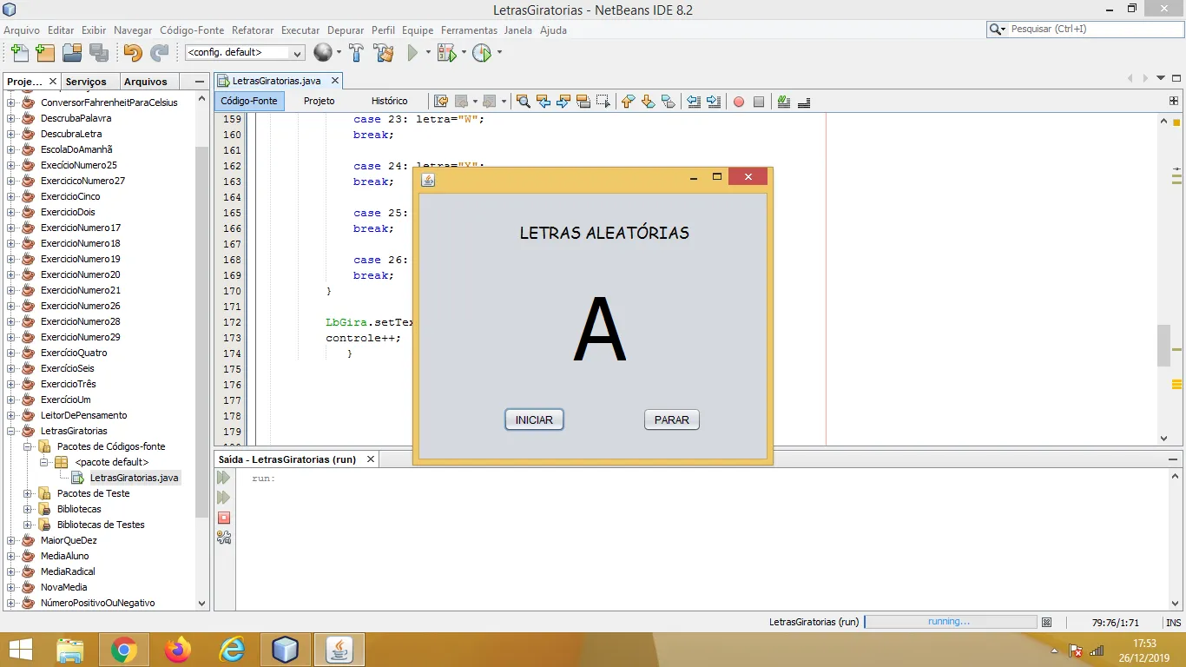Screen dimensions: 1186x667
Task: Start macro recording red circle icon
Action: click(739, 102)
